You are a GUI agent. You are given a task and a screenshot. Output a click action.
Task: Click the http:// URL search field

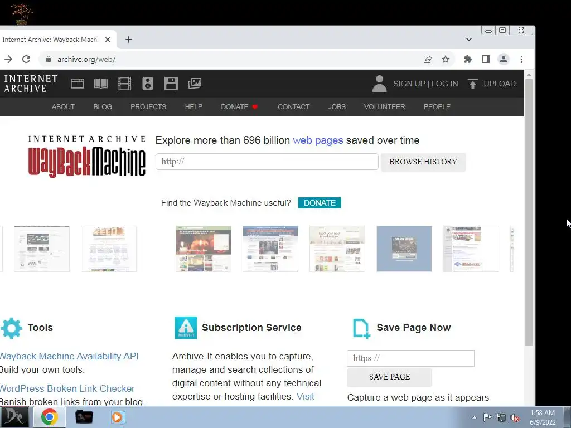(267, 162)
